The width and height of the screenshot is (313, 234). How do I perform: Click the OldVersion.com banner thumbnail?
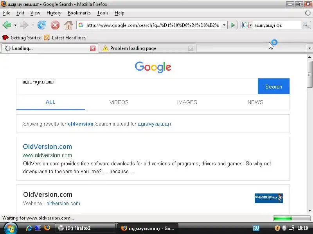(x=269, y=198)
